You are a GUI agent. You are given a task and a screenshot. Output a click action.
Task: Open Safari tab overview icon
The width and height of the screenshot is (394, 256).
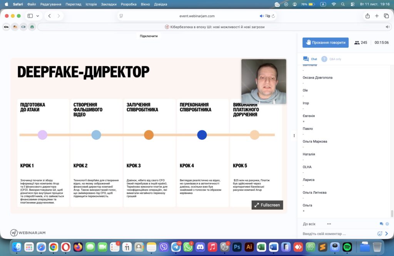tap(386, 16)
